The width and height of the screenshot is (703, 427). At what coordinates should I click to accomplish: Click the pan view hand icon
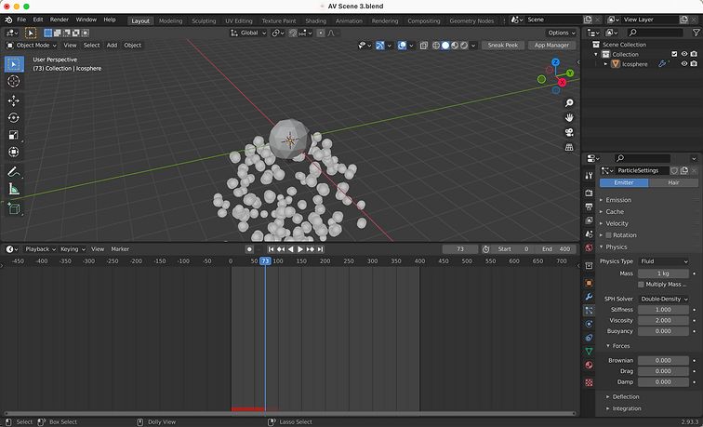(569, 117)
